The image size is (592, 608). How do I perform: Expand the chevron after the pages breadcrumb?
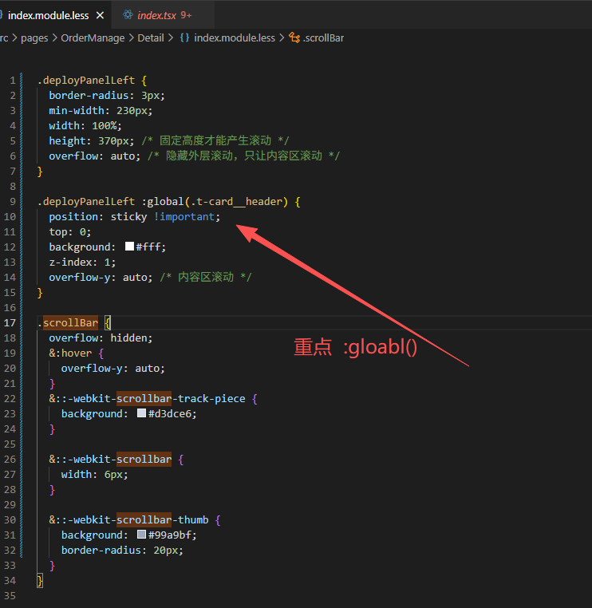point(54,38)
